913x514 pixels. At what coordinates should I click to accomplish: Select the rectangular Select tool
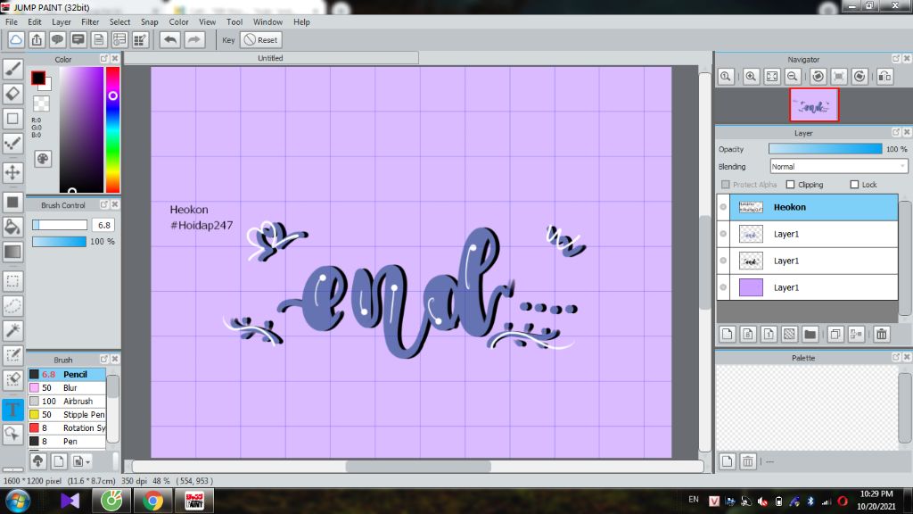coord(12,281)
